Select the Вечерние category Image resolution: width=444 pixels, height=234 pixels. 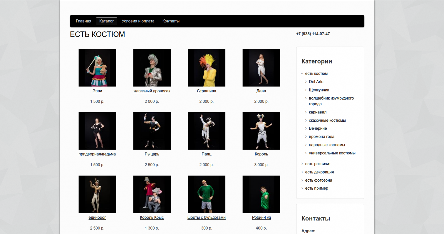(x=318, y=128)
